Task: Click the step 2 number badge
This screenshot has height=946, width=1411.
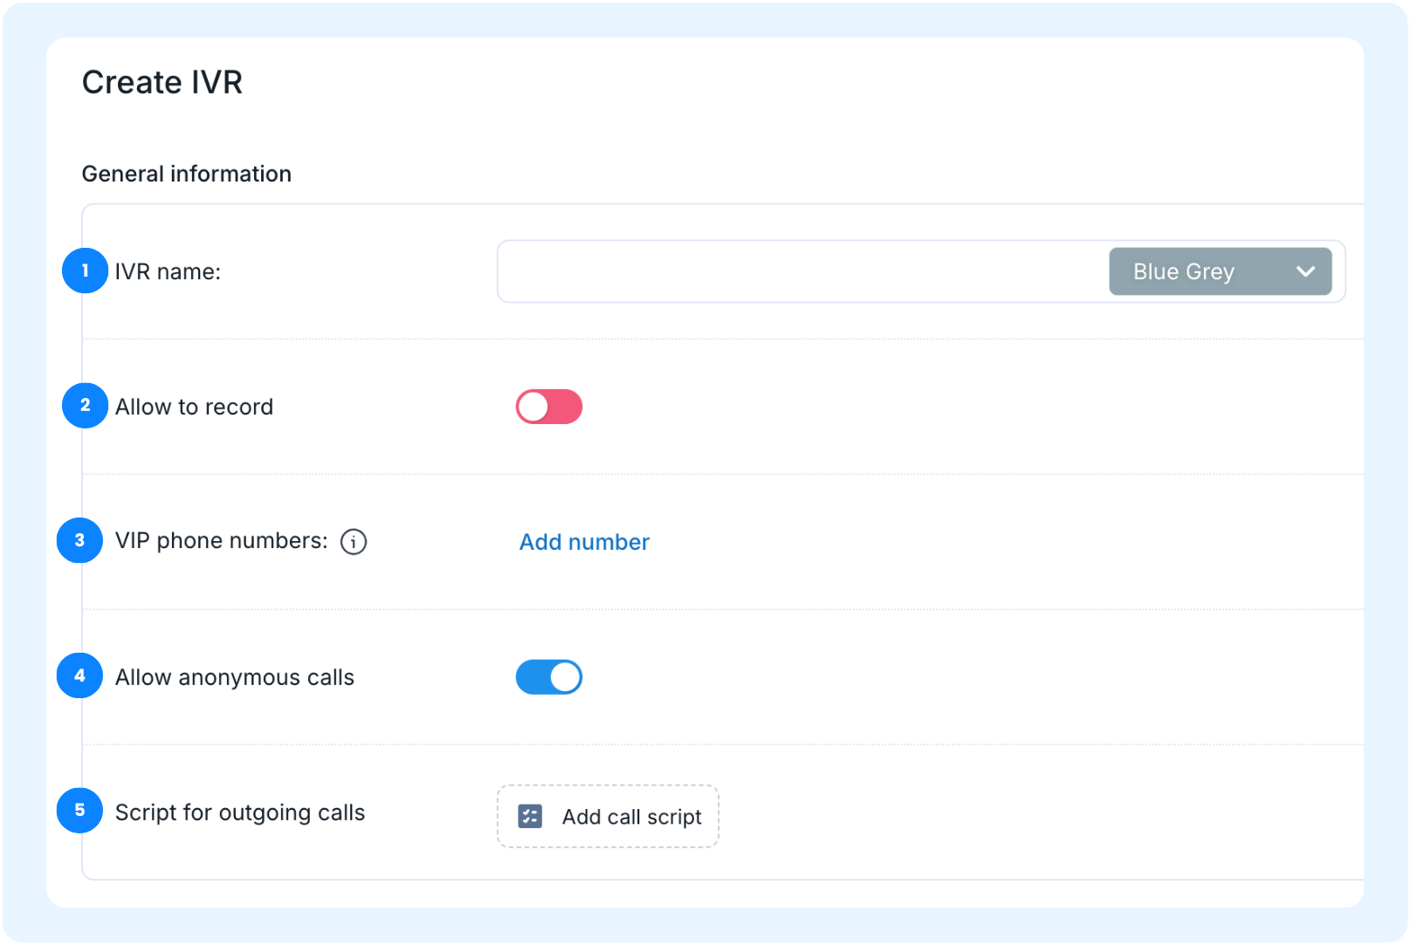Action: coord(85,406)
